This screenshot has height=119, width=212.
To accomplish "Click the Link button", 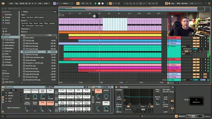I will pyautogui.click(x=11, y=4).
